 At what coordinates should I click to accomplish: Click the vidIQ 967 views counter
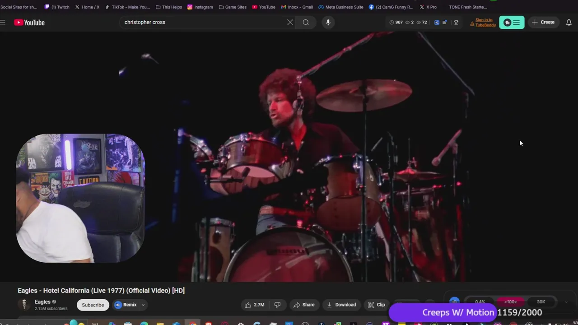click(x=396, y=22)
